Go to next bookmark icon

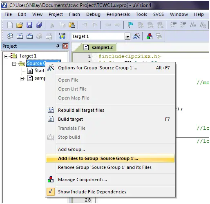click(150, 25)
